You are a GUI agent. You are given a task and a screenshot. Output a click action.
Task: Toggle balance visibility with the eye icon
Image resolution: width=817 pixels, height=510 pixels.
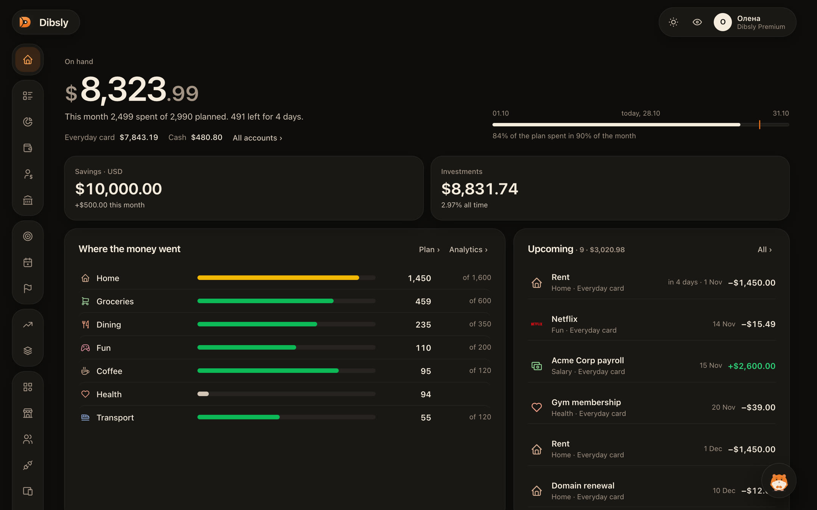pyautogui.click(x=697, y=22)
